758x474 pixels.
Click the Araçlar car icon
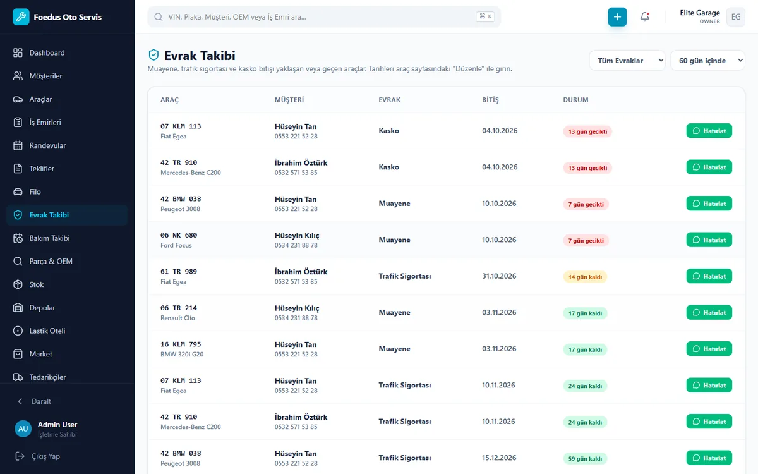click(18, 99)
